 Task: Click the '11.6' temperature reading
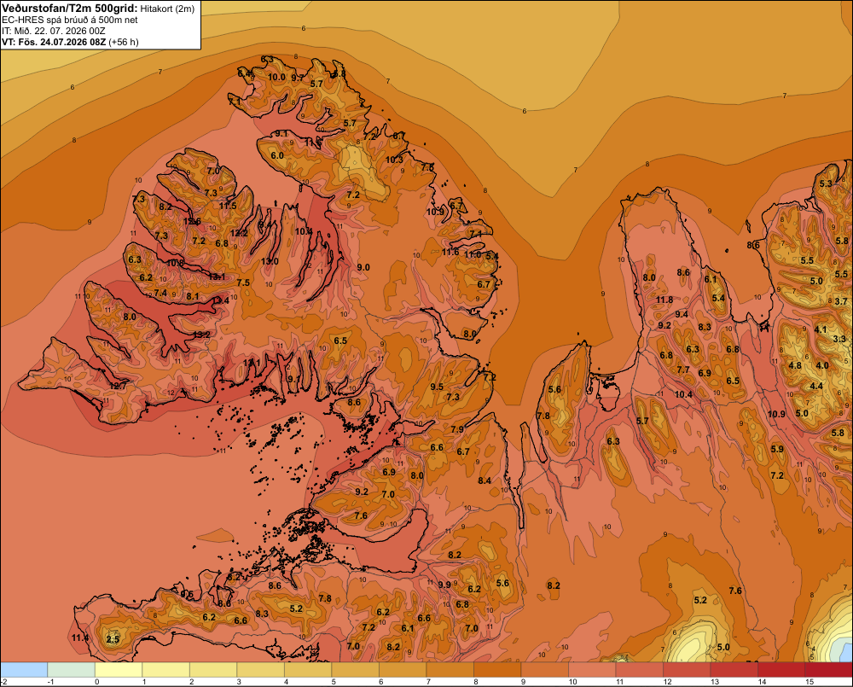450,252
